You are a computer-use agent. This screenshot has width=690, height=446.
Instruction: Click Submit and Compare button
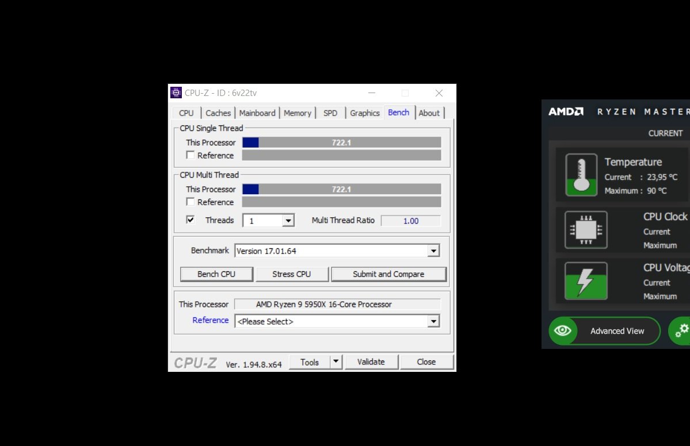point(388,274)
